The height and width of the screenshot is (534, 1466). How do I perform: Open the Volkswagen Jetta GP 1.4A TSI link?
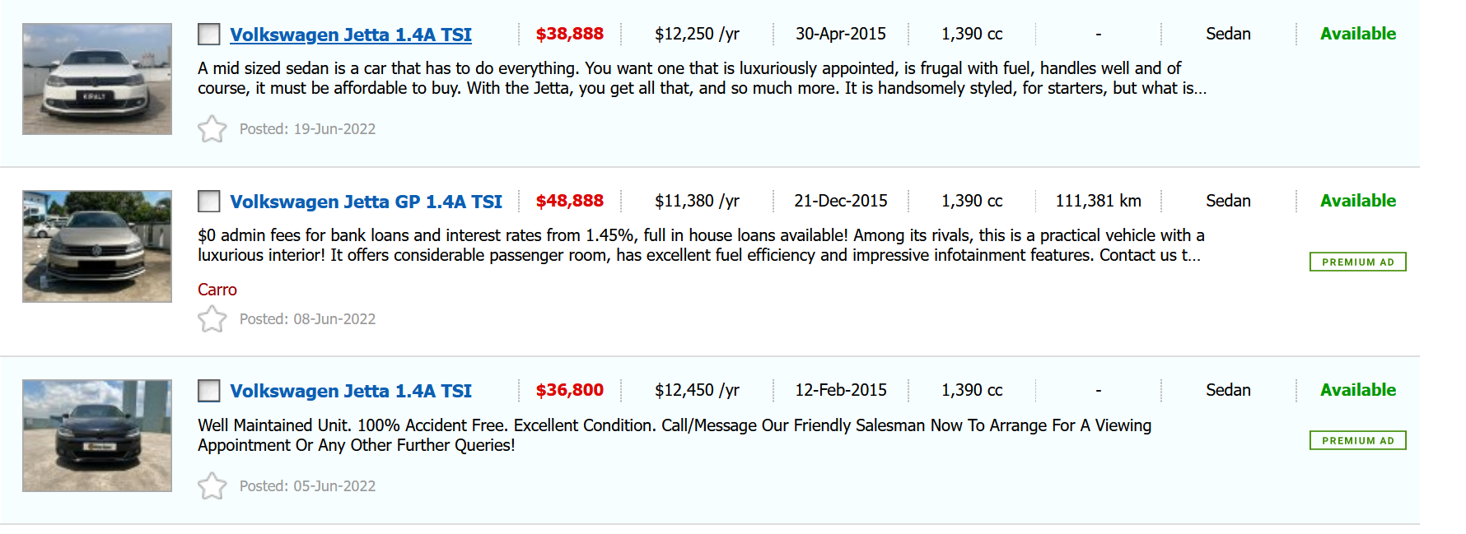pos(366,202)
